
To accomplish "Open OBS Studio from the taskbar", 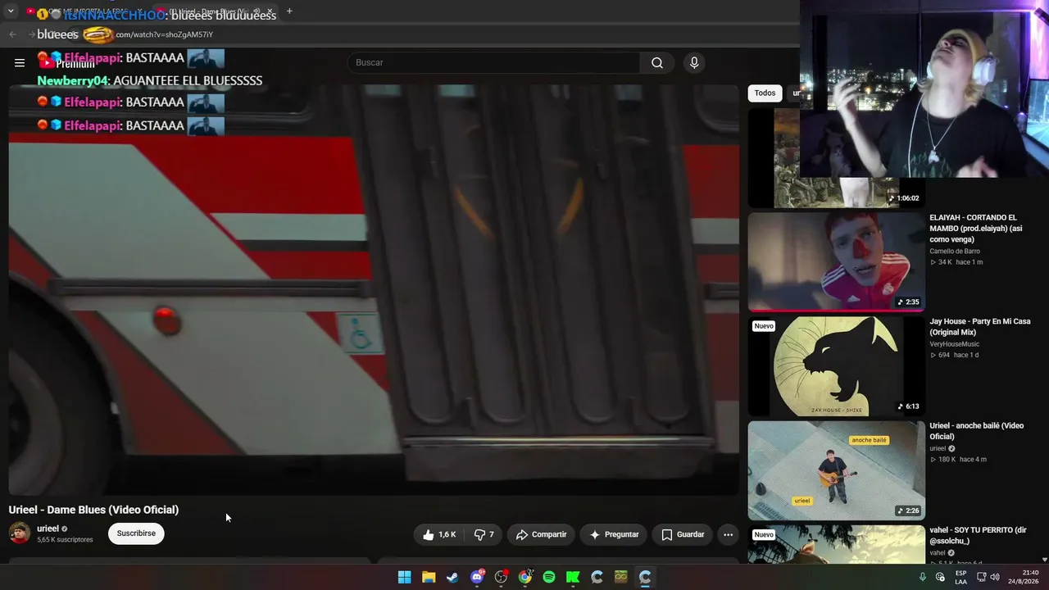I will point(501,577).
